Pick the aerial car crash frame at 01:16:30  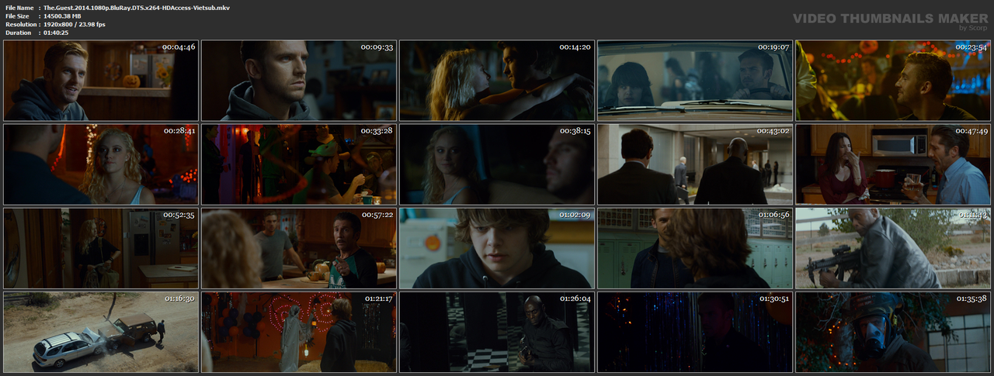(101, 332)
